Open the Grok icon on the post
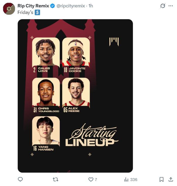 (x=163, y=6)
